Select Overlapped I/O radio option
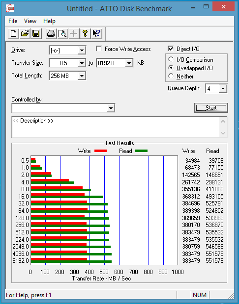 pyautogui.click(x=171, y=68)
